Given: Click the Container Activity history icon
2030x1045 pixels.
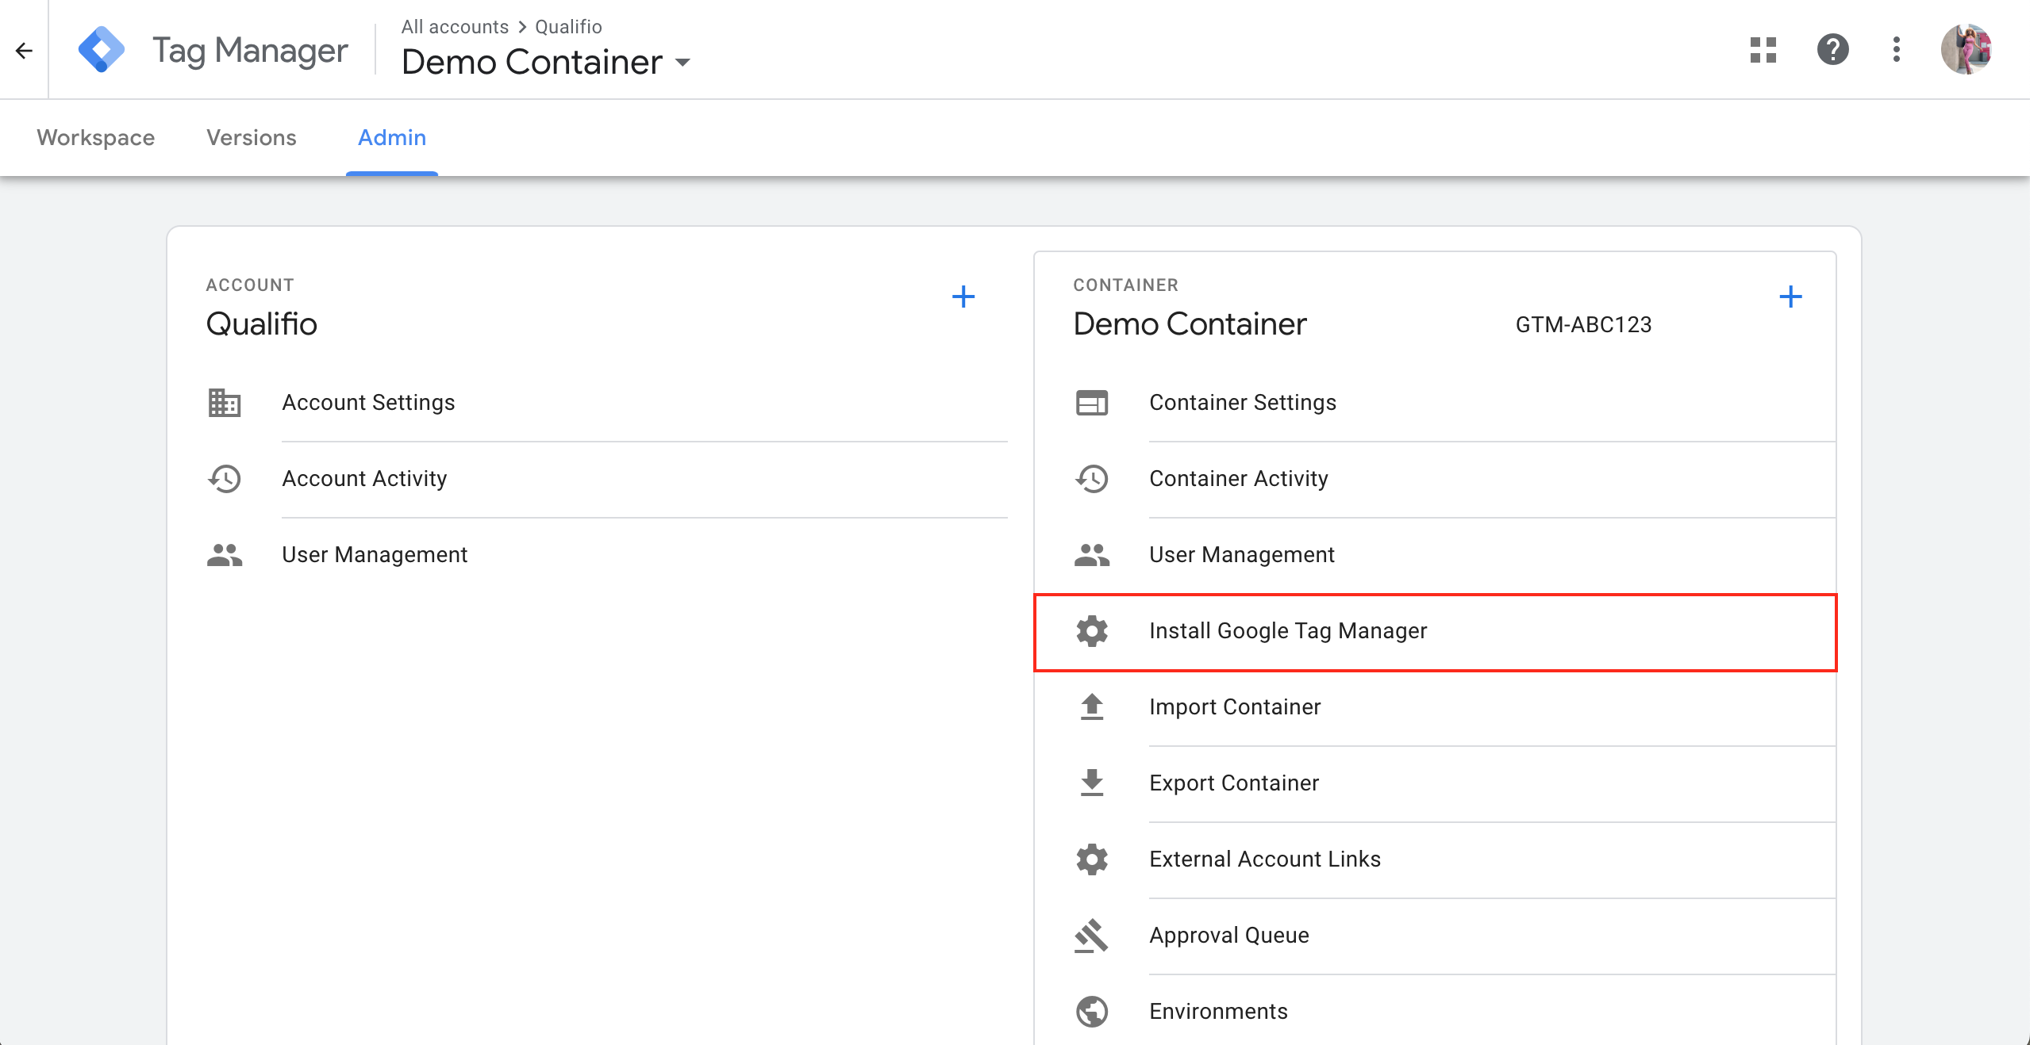Looking at the screenshot, I should pyautogui.click(x=1092, y=479).
